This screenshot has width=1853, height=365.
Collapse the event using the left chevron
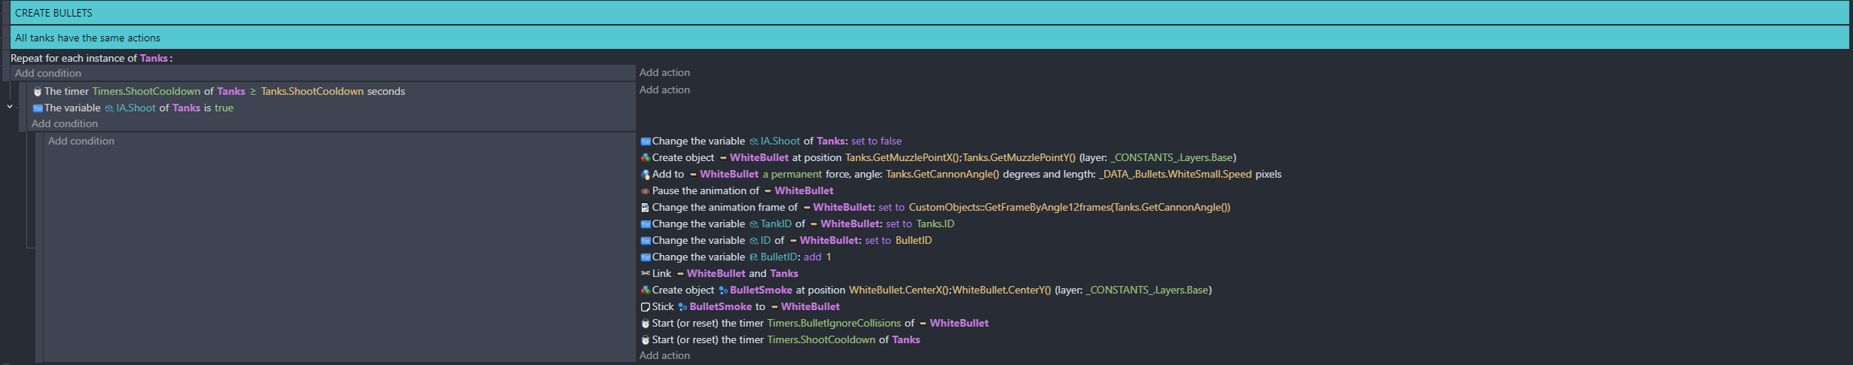tap(10, 107)
